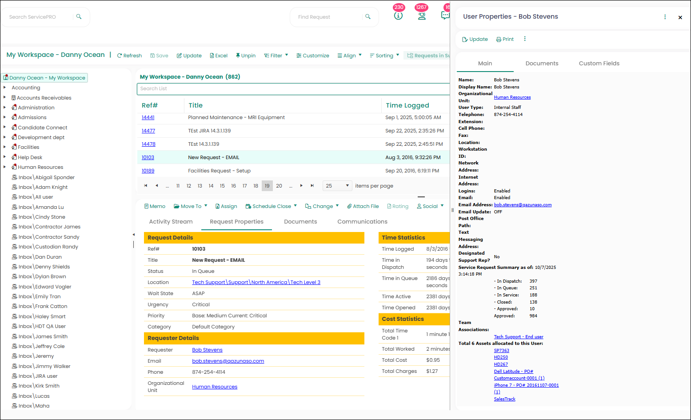691x420 pixels.
Task: Click the Excel export icon
Action: point(212,56)
